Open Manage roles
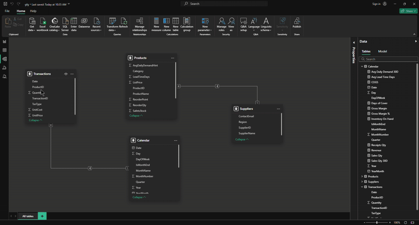Image resolution: width=419 pixels, height=225 pixels. click(222, 24)
